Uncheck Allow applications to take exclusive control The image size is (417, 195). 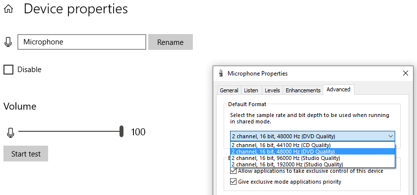tap(233, 171)
